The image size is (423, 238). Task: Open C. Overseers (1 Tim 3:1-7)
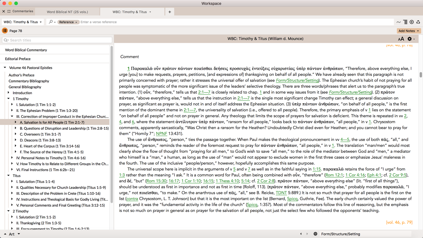40,134
